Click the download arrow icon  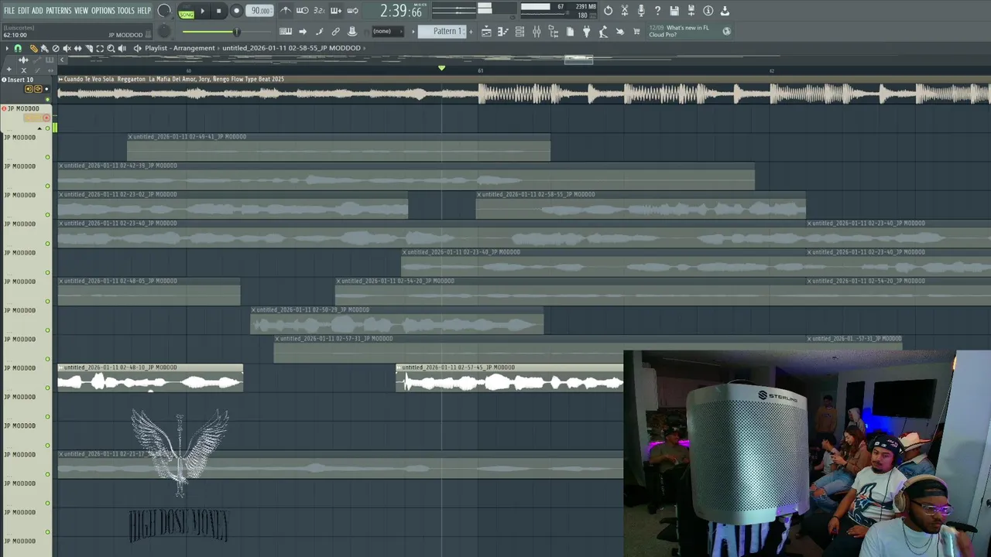tap(725, 11)
